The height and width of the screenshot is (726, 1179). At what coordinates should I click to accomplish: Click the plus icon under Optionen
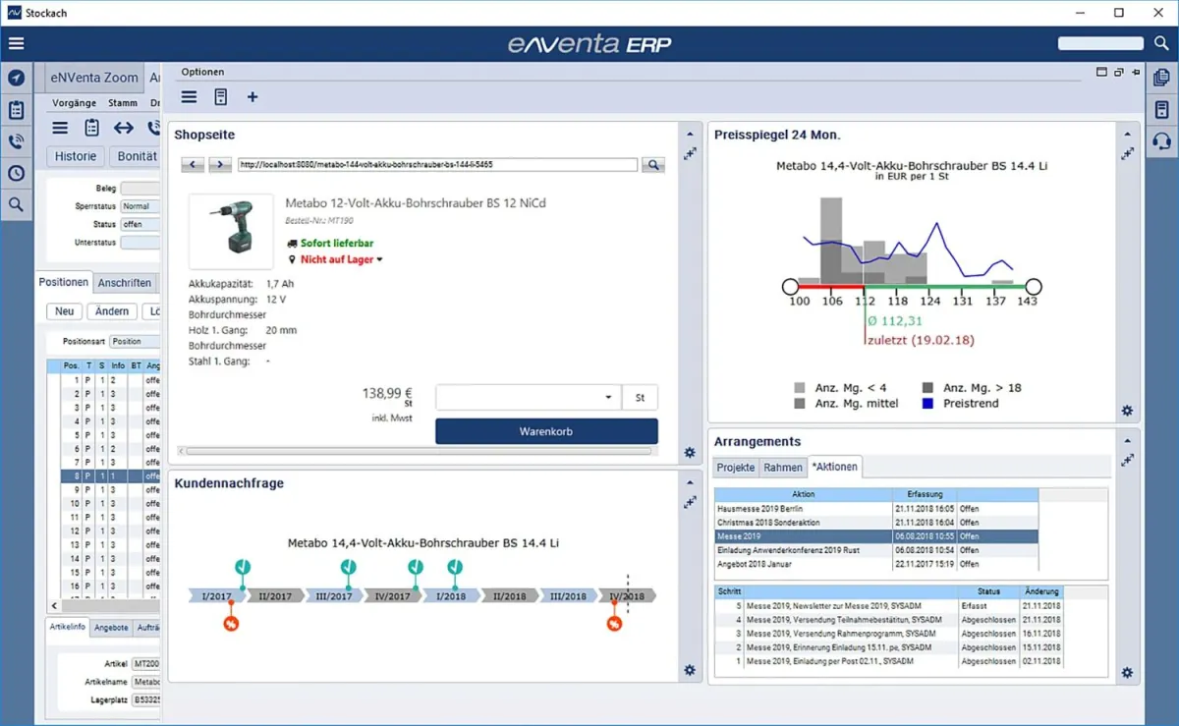(x=253, y=97)
